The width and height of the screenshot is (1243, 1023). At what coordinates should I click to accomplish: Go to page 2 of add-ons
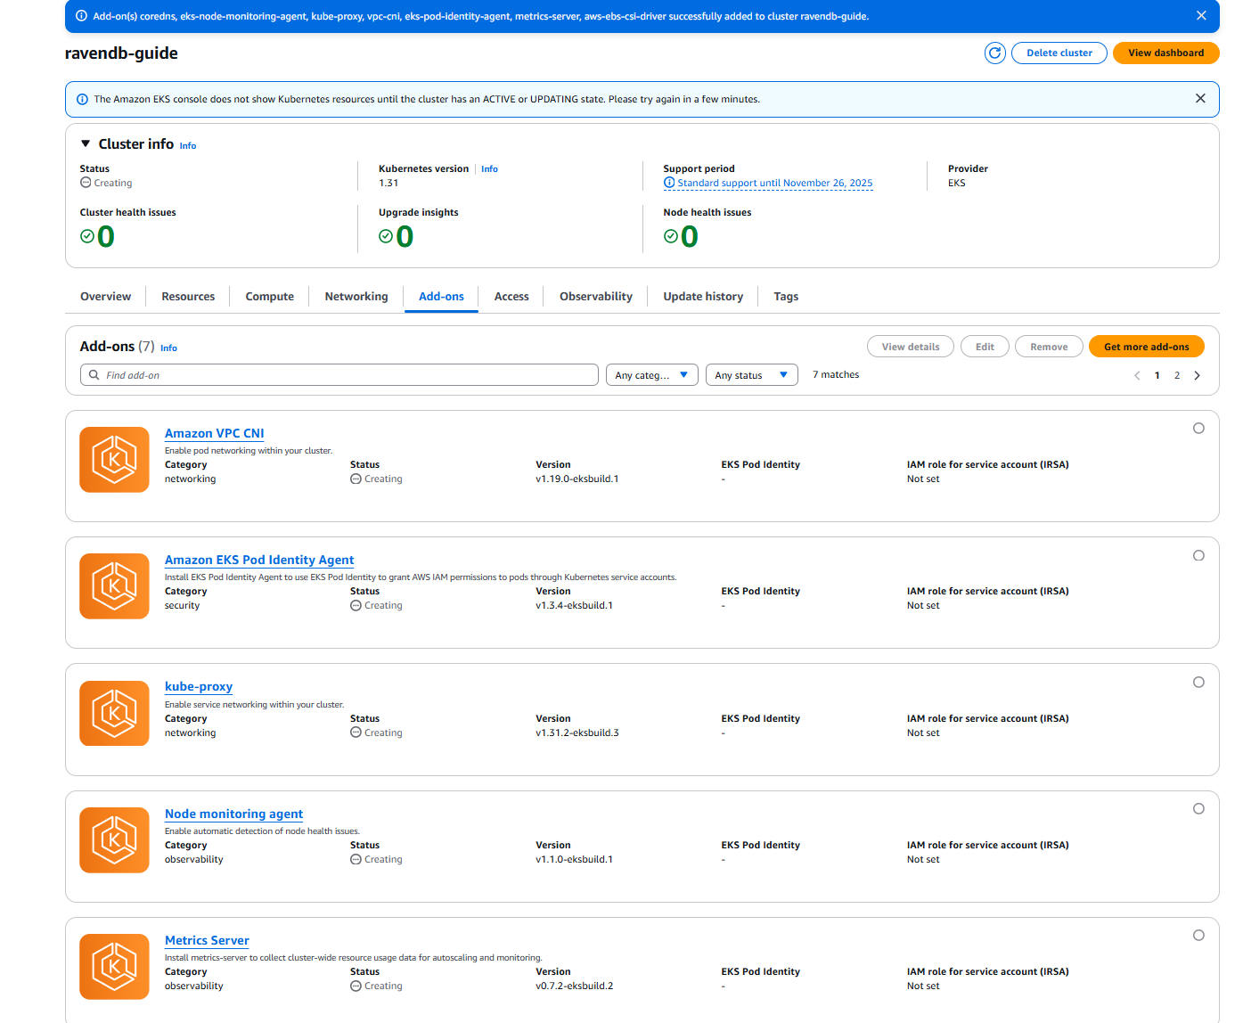click(x=1177, y=375)
